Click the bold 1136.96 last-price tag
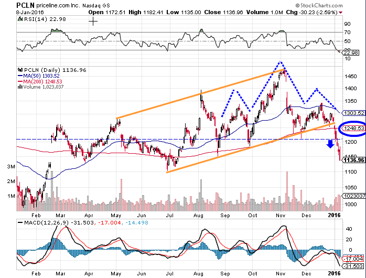This screenshot has height=278, width=366. tap(353, 160)
